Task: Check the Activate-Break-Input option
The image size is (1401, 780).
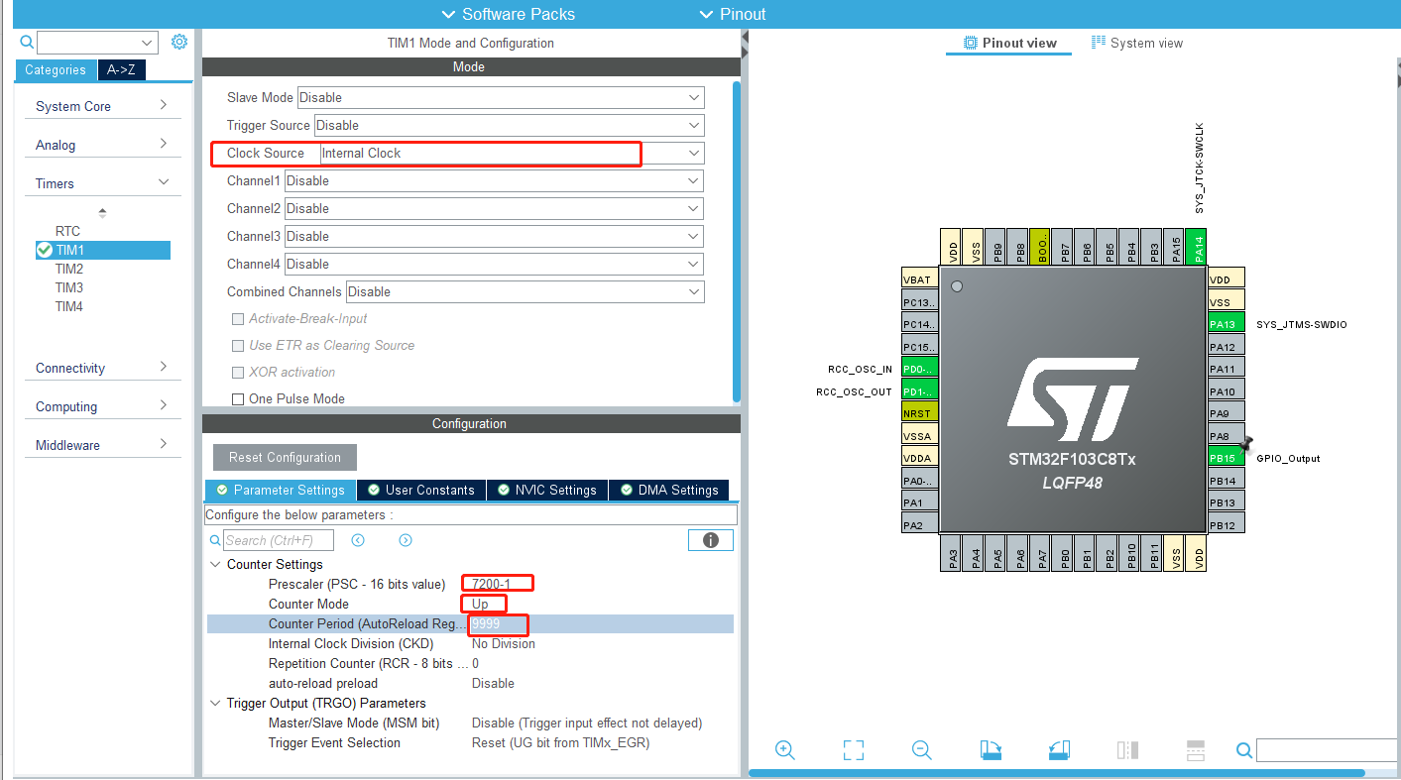Action: coord(237,319)
